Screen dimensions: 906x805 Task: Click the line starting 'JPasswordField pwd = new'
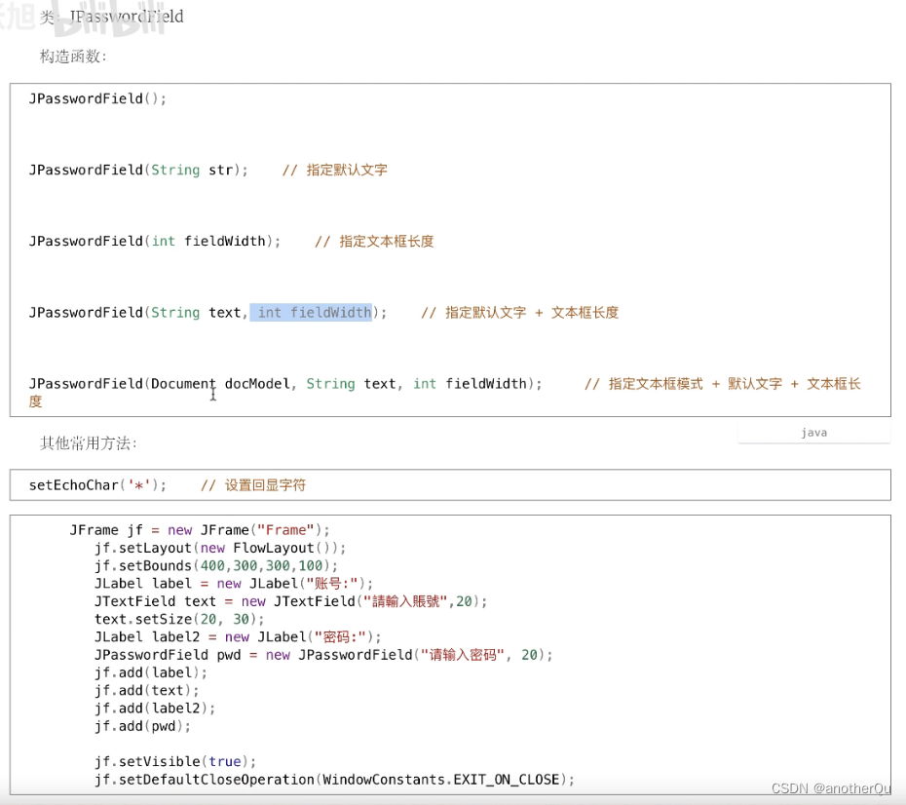pyautogui.click(x=323, y=655)
